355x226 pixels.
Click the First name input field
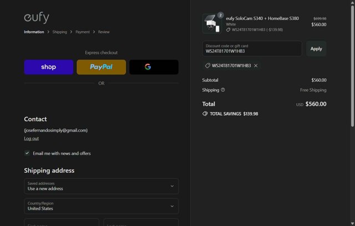pyautogui.click(x=62, y=222)
